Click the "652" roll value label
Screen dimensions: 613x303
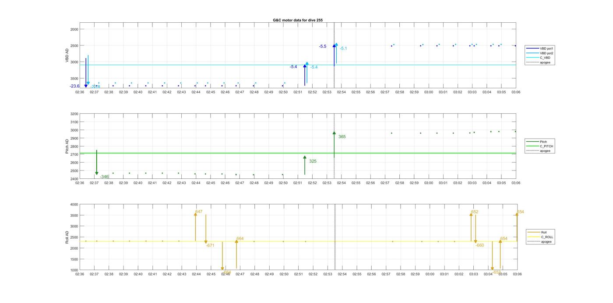pyautogui.click(x=475, y=212)
